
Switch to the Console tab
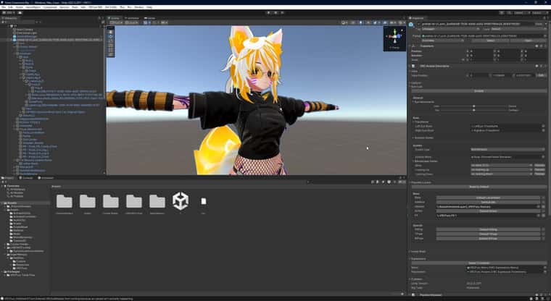click(x=28, y=178)
